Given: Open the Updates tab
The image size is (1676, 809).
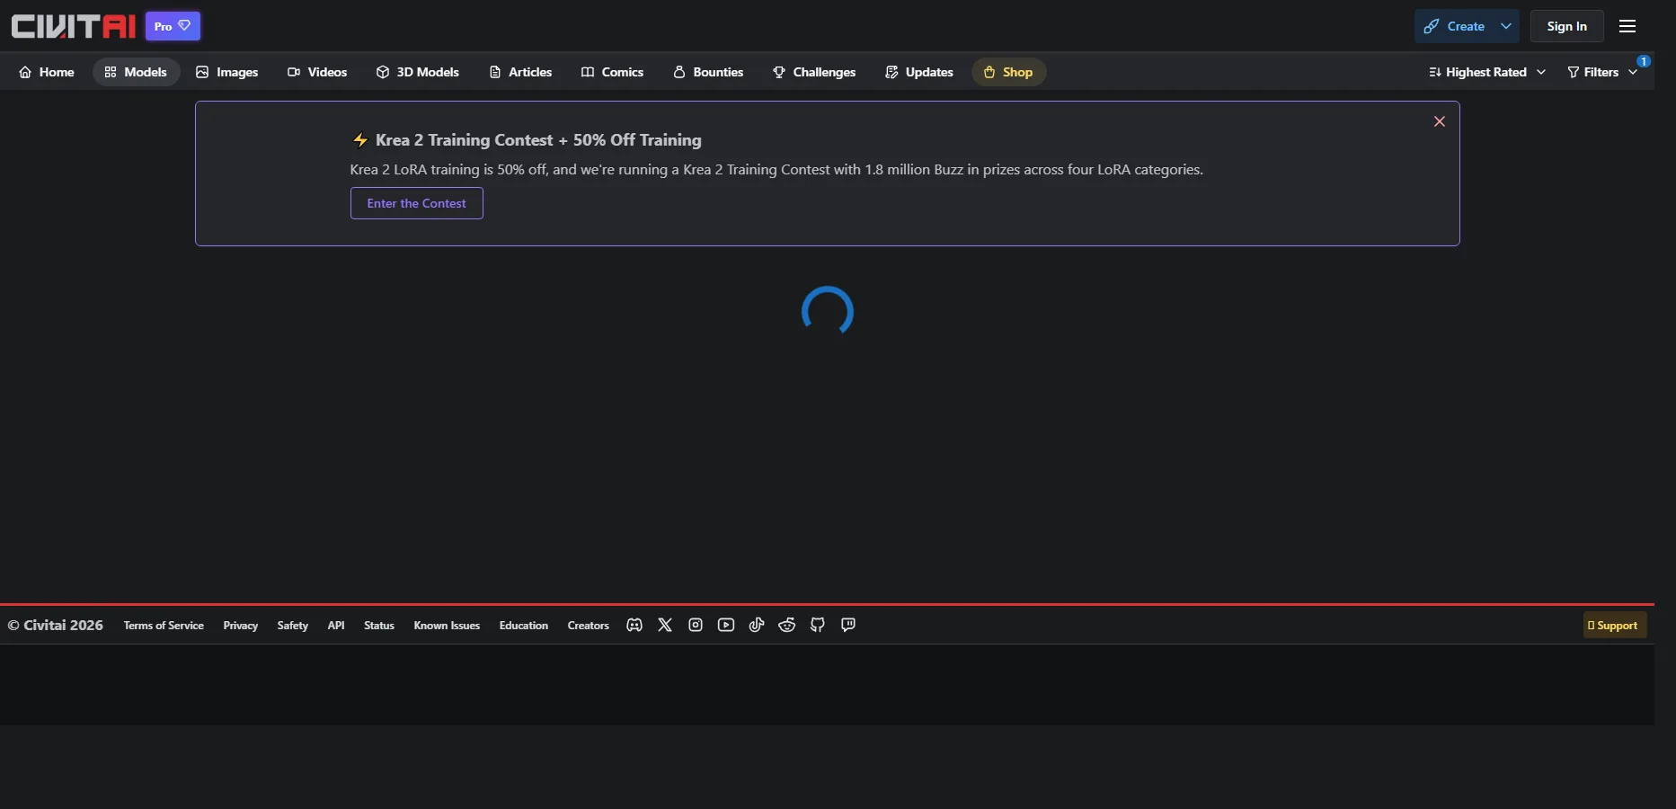Looking at the screenshot, I should pyautogui.click(x=919, y=72).
